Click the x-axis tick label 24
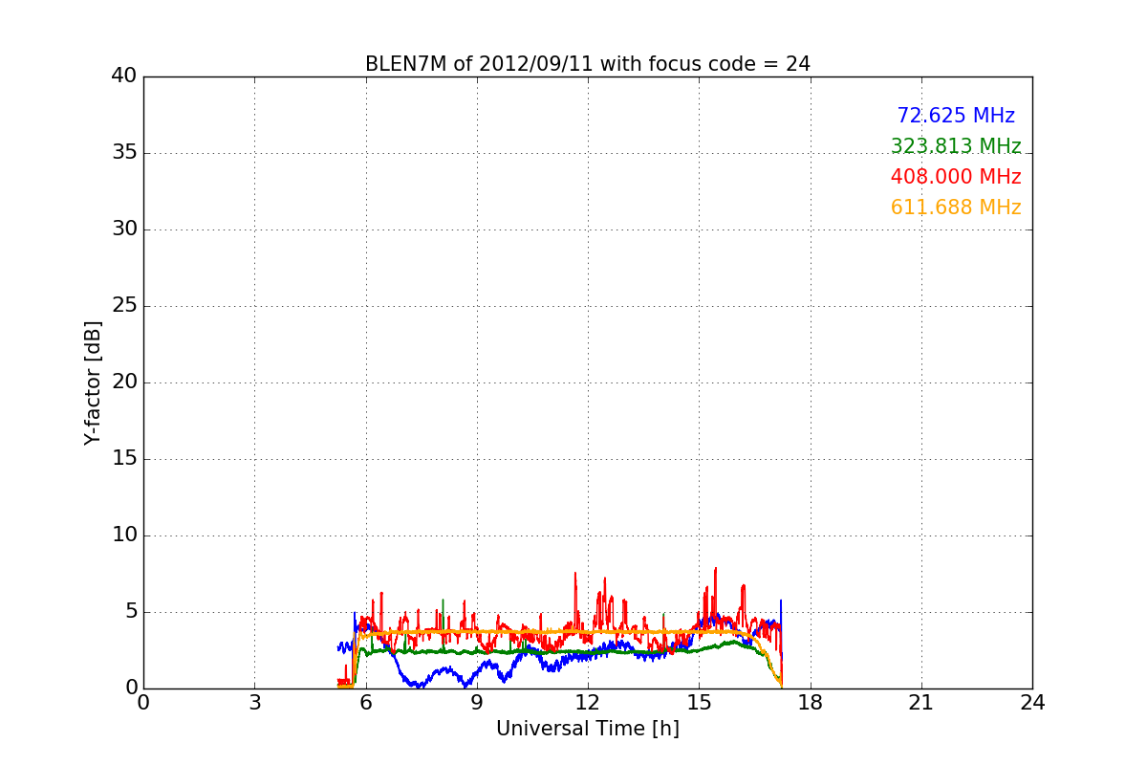Screen dimensions: 1147x765 pyautogui.click(x=1032, y=702)
